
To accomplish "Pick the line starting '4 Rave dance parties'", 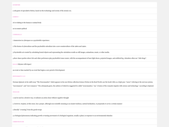I will (79, 58).
